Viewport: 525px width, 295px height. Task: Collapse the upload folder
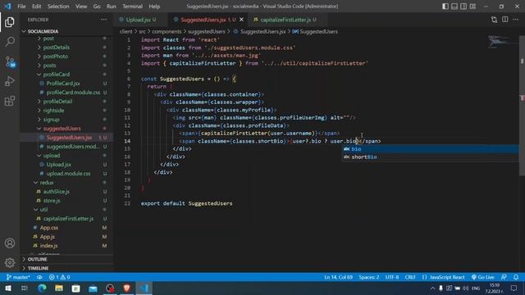pyautogui.click(x=52, y=156)
